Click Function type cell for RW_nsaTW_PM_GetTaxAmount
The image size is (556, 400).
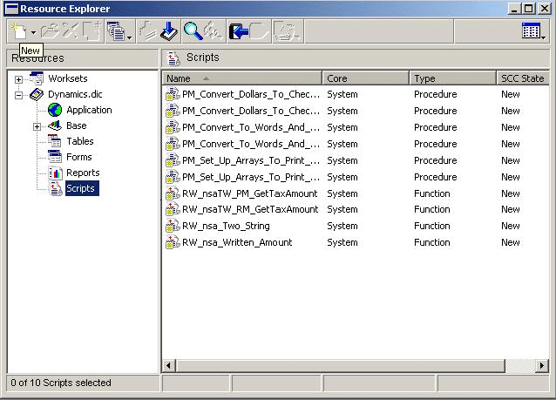(x=432, y=193)
